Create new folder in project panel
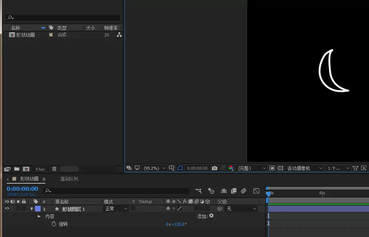 pos(17,169)
